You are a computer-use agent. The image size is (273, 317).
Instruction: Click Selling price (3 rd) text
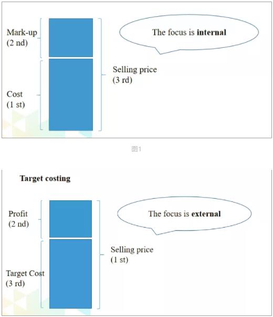(135, 75)
